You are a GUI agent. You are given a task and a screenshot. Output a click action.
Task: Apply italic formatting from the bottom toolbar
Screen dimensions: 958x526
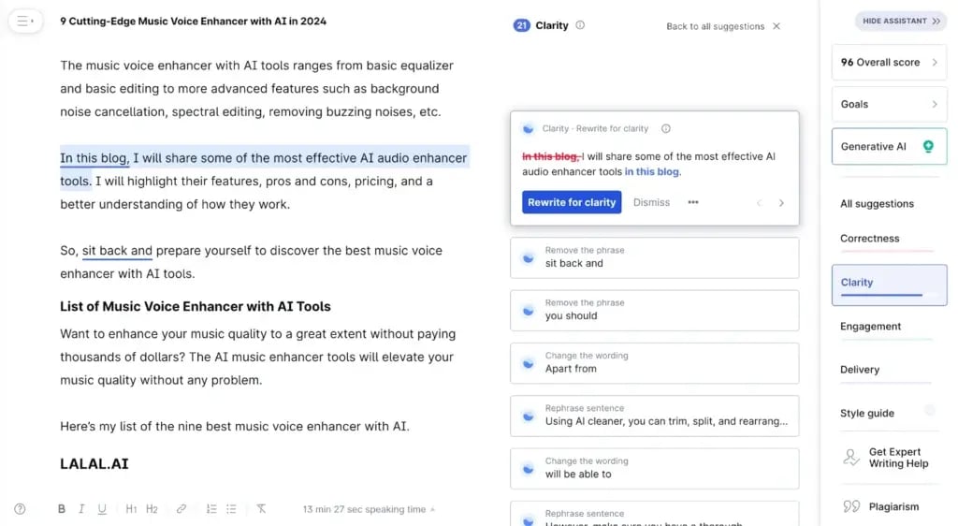click(x=81, y=509)
